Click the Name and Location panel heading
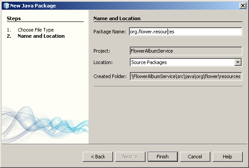This screenshot has width=249, height=168. [117, 18]
